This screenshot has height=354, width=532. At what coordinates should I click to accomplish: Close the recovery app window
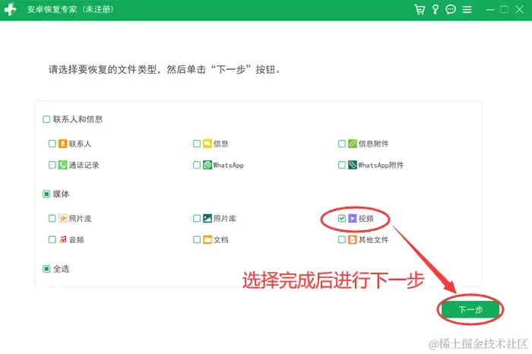coord(519,9)
